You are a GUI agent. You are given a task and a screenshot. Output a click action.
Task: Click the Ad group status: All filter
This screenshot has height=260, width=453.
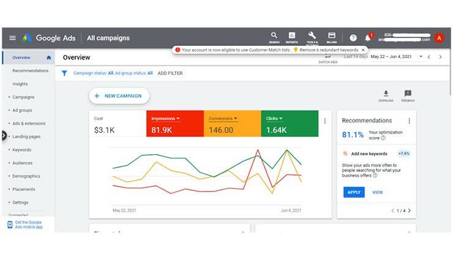pyautogui.click(x=134, y=73)
